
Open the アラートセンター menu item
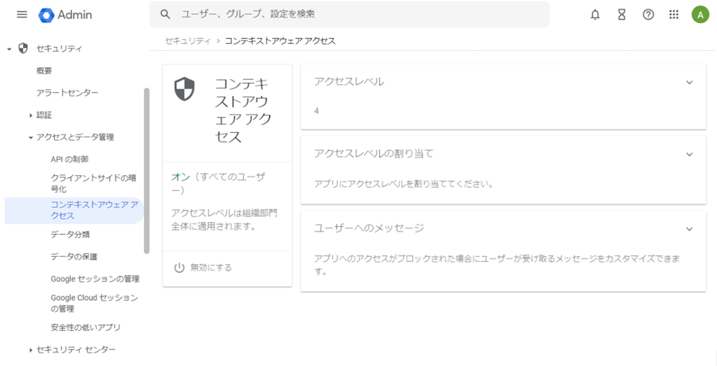point(68,93)
